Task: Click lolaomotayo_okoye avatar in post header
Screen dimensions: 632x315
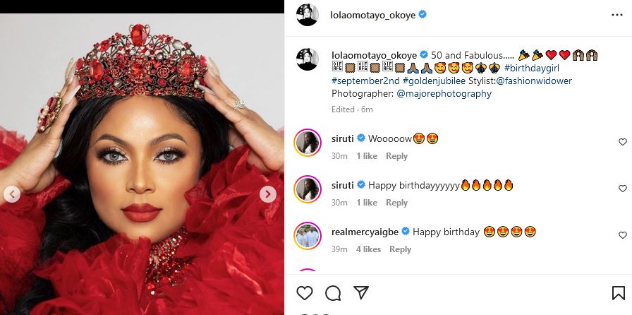Action: 308,14
